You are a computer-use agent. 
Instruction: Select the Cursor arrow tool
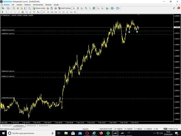(x=3, y=12)
